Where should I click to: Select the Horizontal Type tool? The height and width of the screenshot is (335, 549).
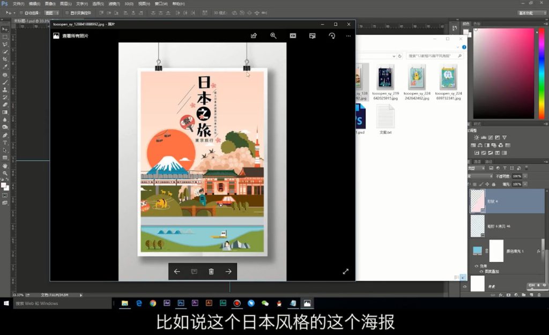[5, 143]
